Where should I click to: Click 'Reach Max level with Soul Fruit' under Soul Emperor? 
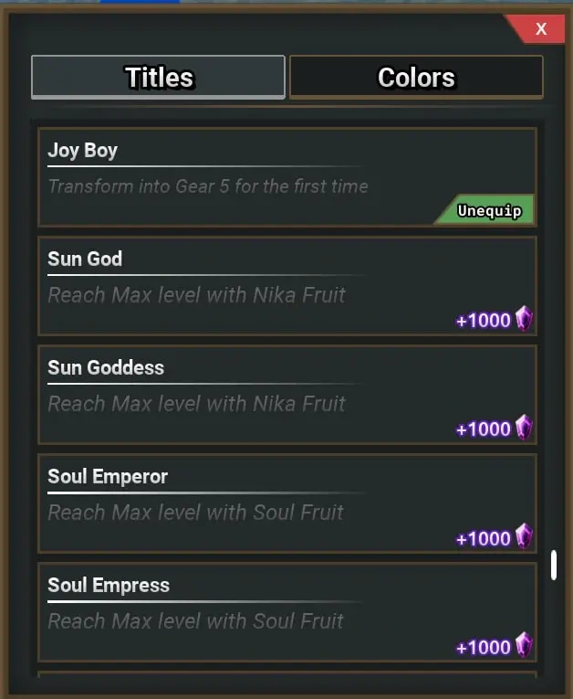point(195,513)
